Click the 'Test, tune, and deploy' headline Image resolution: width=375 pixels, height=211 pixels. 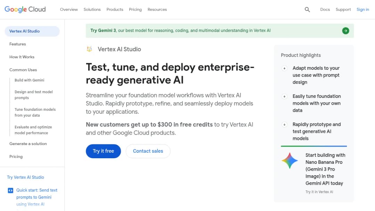coord(170,74)
